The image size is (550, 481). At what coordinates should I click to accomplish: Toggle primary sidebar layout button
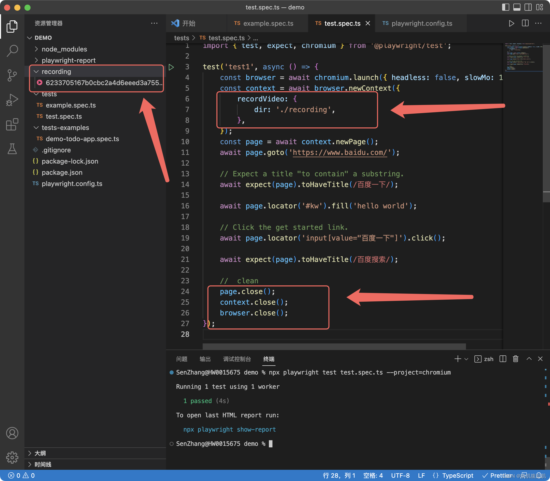(x=505, y=7)
